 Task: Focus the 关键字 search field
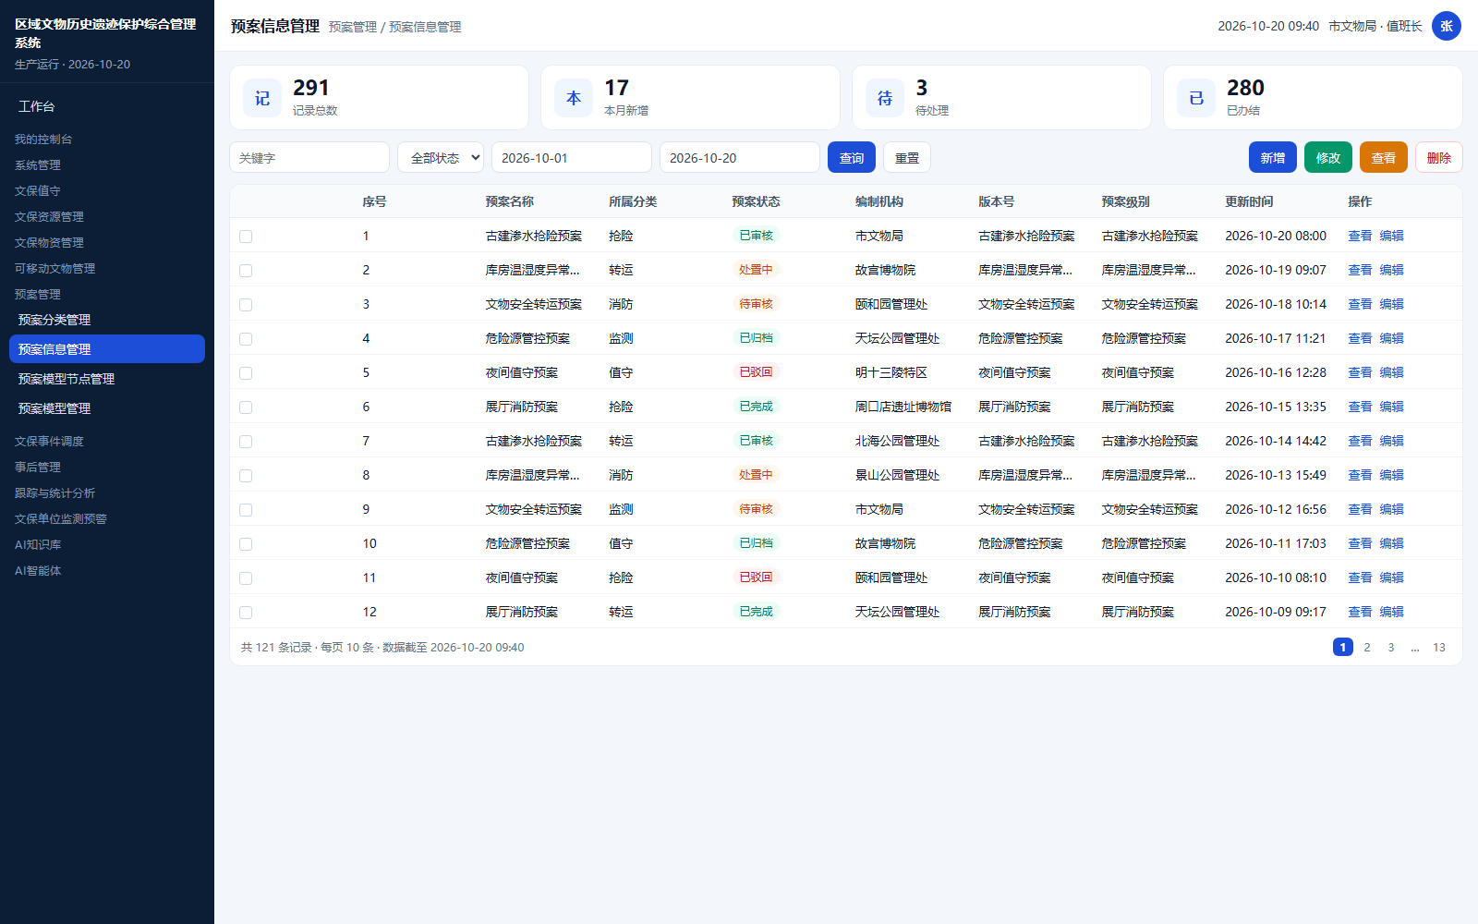pyautogui.click(x=309, y=157)
